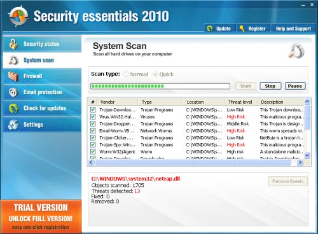Sort results by the Vendor column header
This screenshot has width=318, height=234.
(118, 102)
